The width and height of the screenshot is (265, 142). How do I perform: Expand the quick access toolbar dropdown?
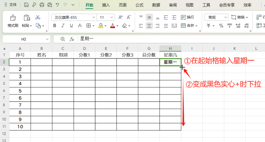73,5
